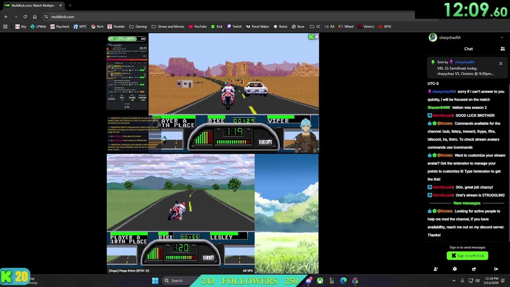This screenshot has width=510, height=287.
Task: Expand the chazychazRA channel selector chevron
Action: pos(502,37)
